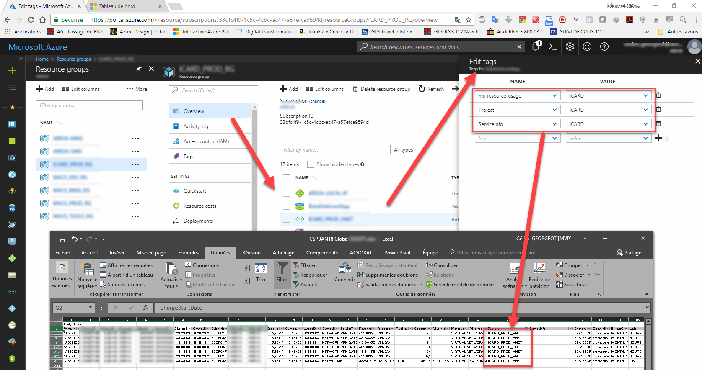The width and height of the screenshot is (702, 370).
Task: Pin the Resource groups blade
Action: pyautogui.click(x=139, y=69)
